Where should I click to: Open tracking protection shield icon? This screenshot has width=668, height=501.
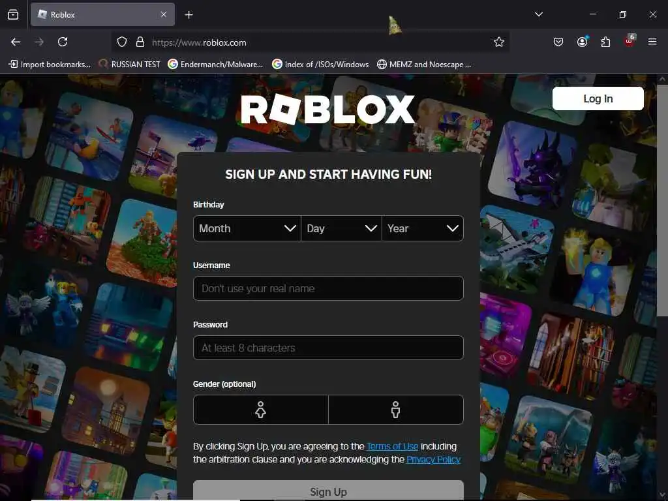[122, 42]
